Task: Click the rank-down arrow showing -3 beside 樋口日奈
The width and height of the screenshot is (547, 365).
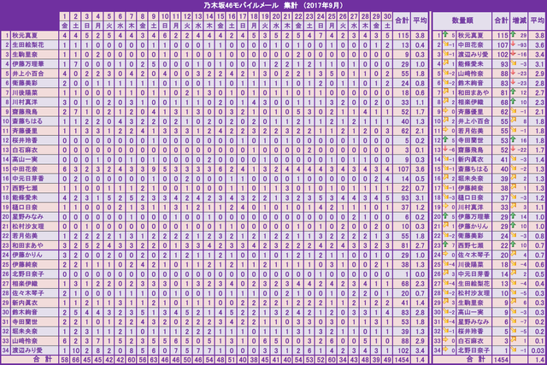Action: tap(445, 197)
